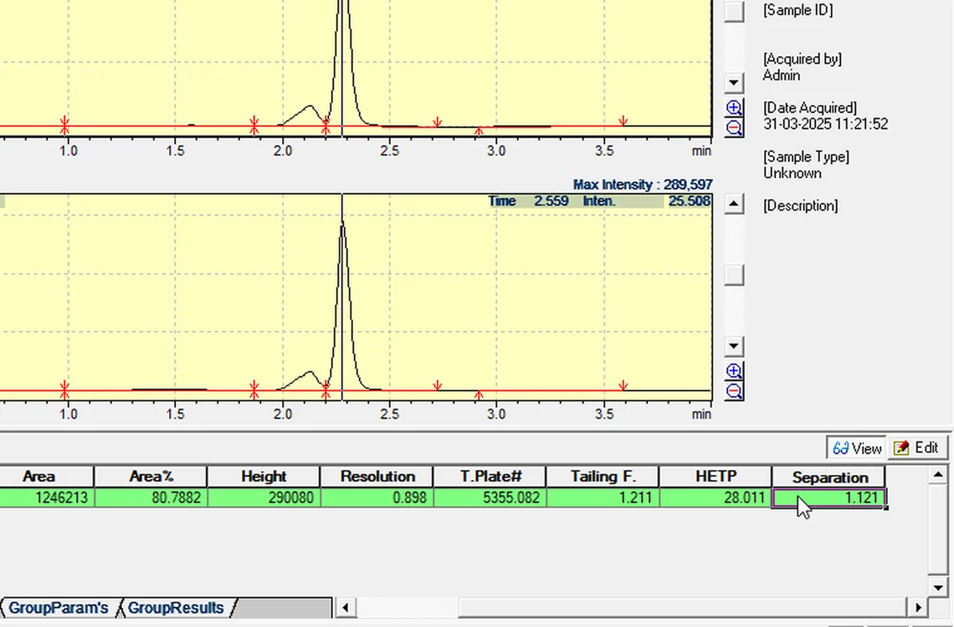The width and height of the screenshot is (954, 627).
Task: Select the Tailing F. column header
Action: pyautogui.click(x=603, y=477)
